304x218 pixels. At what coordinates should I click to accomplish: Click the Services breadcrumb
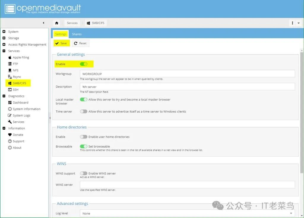pos(72,23)
